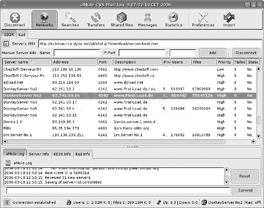
Task: Open the Kad Info tab
Action: click(82, 154)
